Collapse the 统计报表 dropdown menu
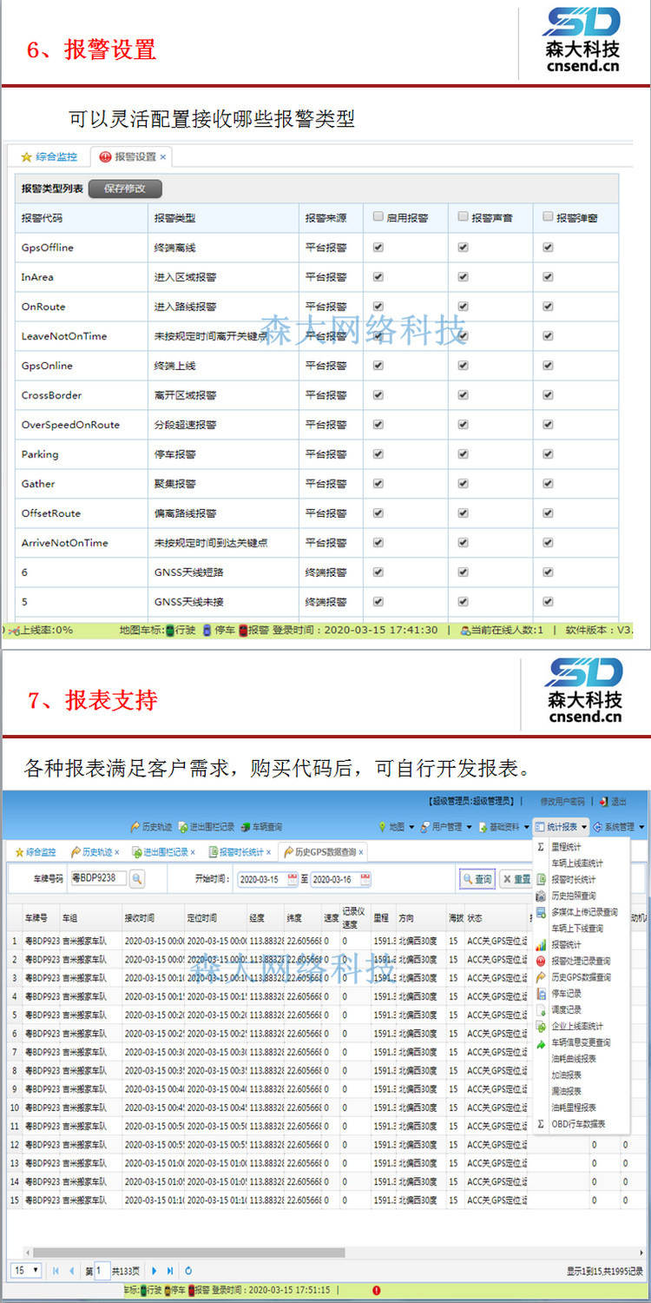Screen dimensions: 651x1303 click(562, 827)
